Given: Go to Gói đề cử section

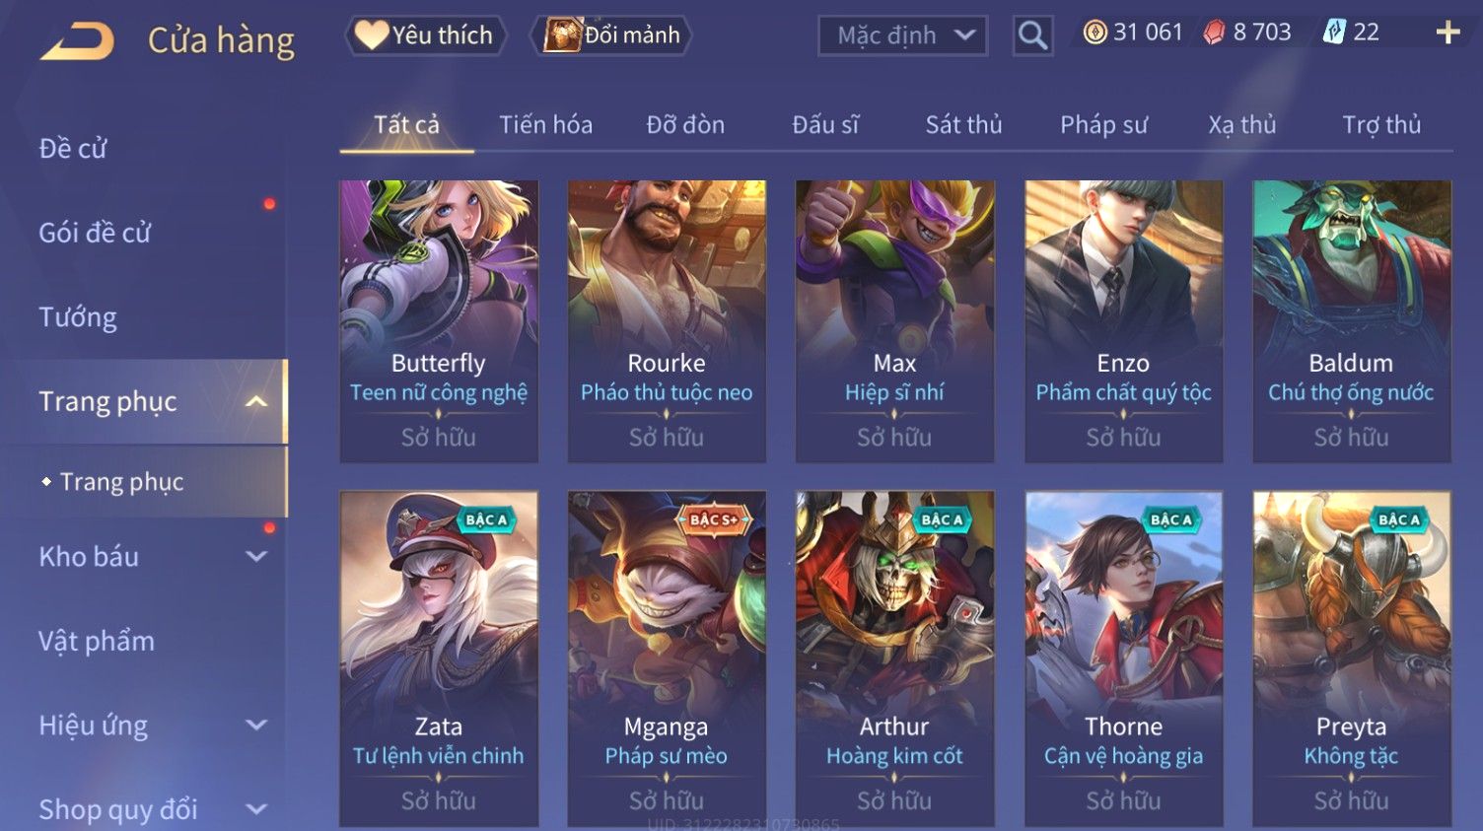Looking at the screenshot, I should [x=95, y=233].
